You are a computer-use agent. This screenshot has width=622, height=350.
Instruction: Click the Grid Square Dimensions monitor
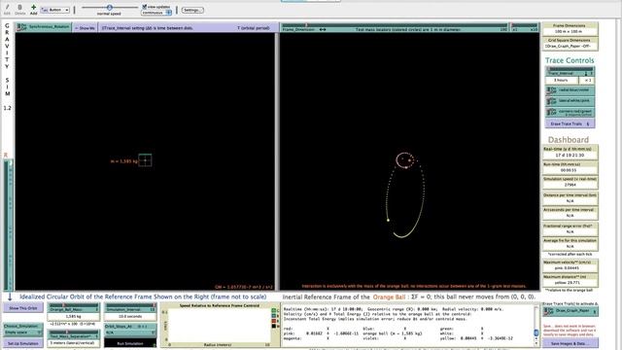pos(570,44)
